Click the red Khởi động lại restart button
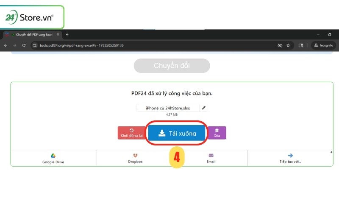 pos(132,133)
